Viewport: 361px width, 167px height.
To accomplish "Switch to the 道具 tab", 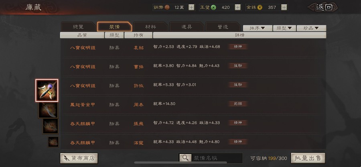I will click(187, 27).
